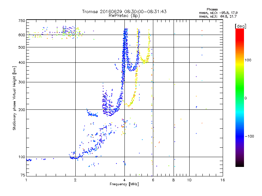Click the x-axis '2' tick label
This screenshot has height=196, width=262.
pos(75,180)
